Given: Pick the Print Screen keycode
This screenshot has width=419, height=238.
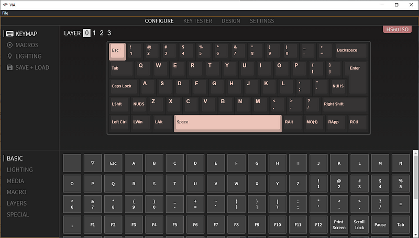Looking at the screenshot, I should tap(339, 224).
